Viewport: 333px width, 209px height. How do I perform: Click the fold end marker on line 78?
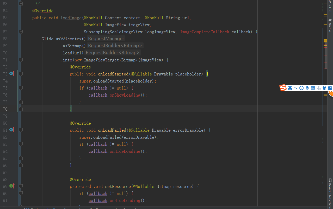coord(21,109)
